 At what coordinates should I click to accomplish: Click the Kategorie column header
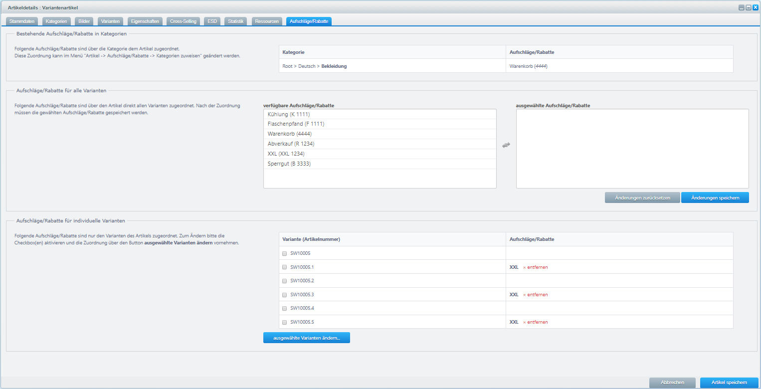[392, 52]
